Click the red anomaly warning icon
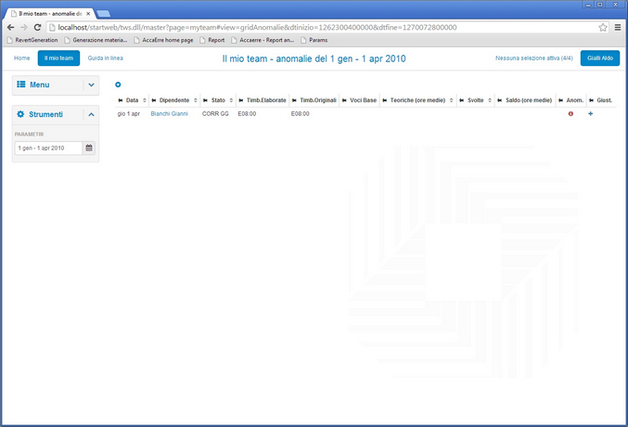 (x=570, y=114)
